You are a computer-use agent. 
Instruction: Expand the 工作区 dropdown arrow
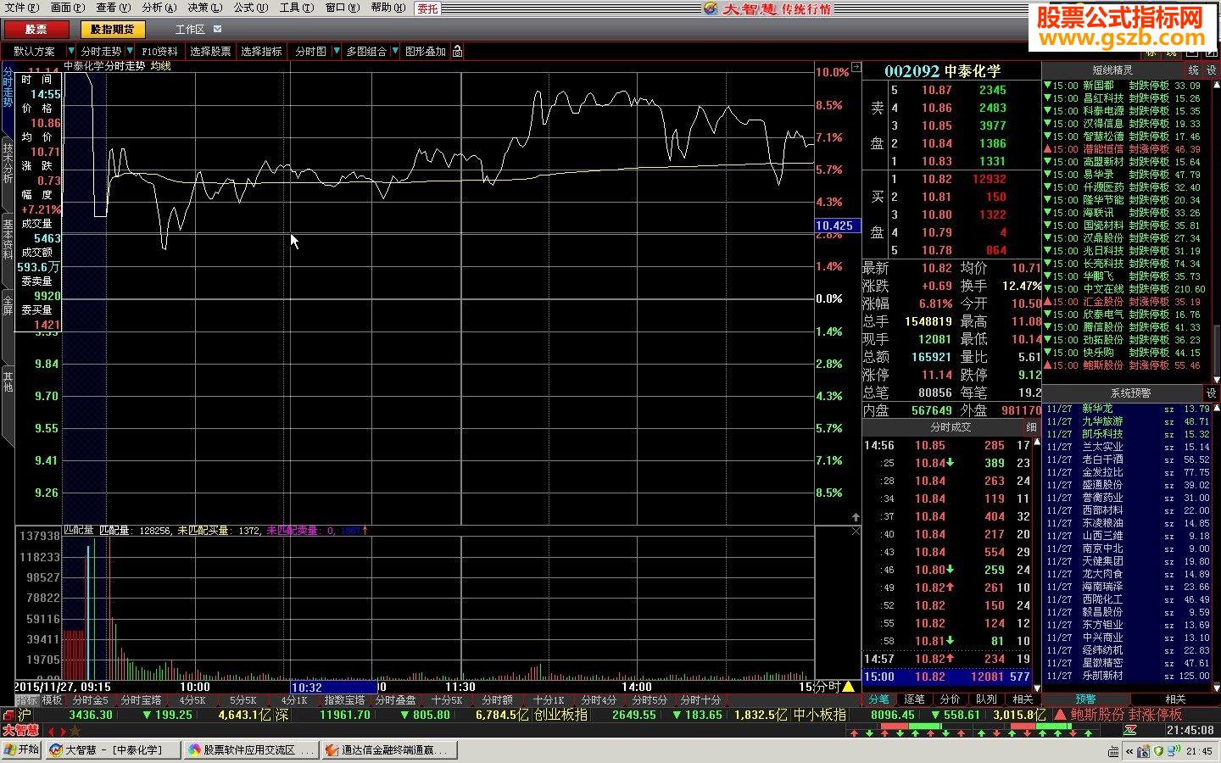217,30
